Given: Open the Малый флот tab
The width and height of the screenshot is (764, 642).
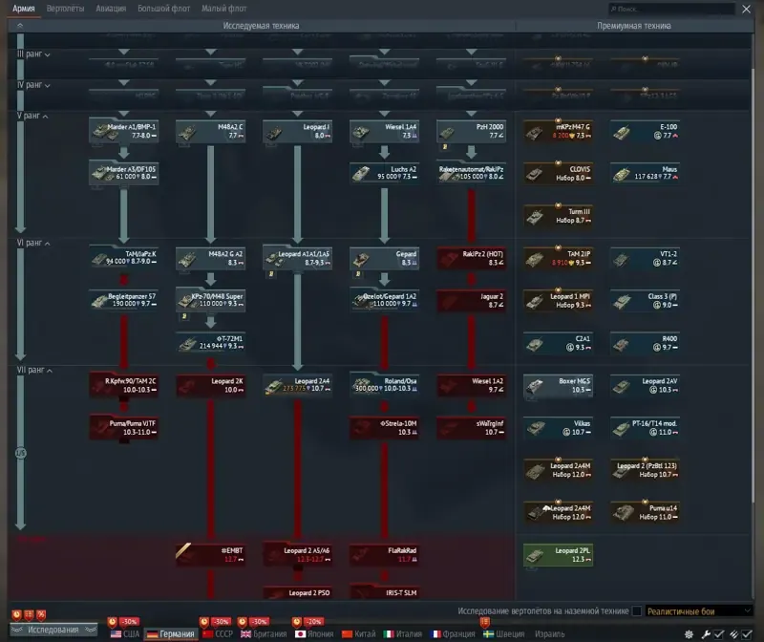Looking at the screenshot, I should tap(224, 9).
